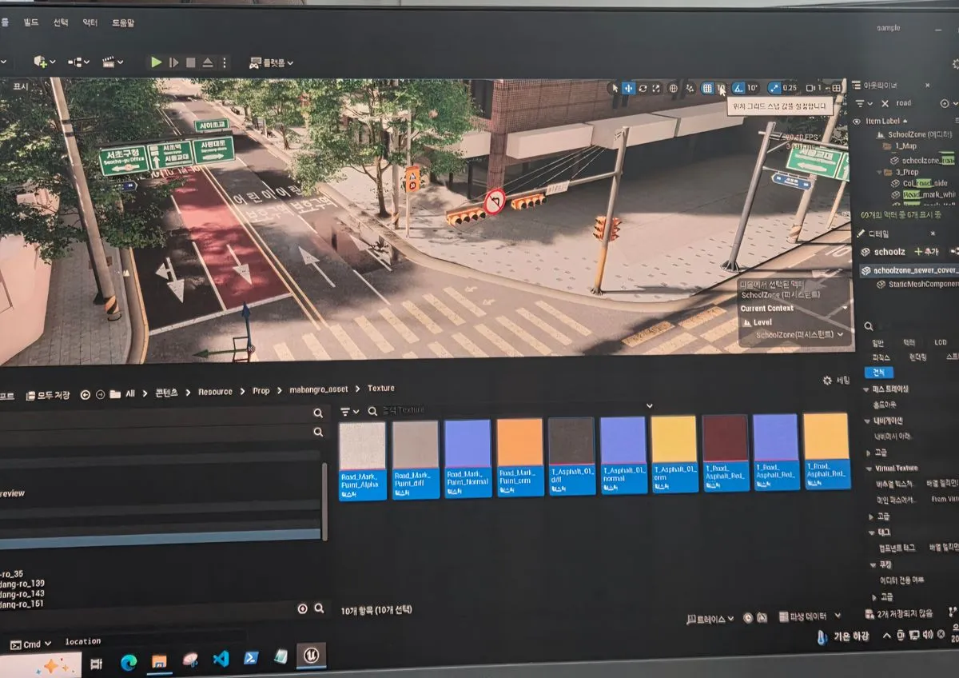
Task: Toggle location grid snapping
Action: (x=707, y=88)
